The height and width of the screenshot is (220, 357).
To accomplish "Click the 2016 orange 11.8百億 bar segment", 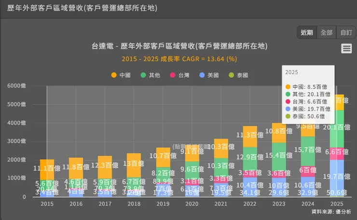I will point(76,168).
